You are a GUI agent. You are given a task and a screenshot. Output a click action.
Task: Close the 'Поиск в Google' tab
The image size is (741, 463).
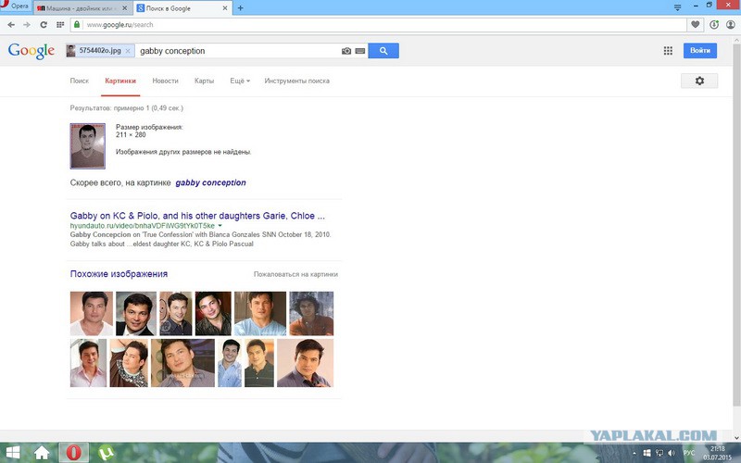click(x=225, y=8)
